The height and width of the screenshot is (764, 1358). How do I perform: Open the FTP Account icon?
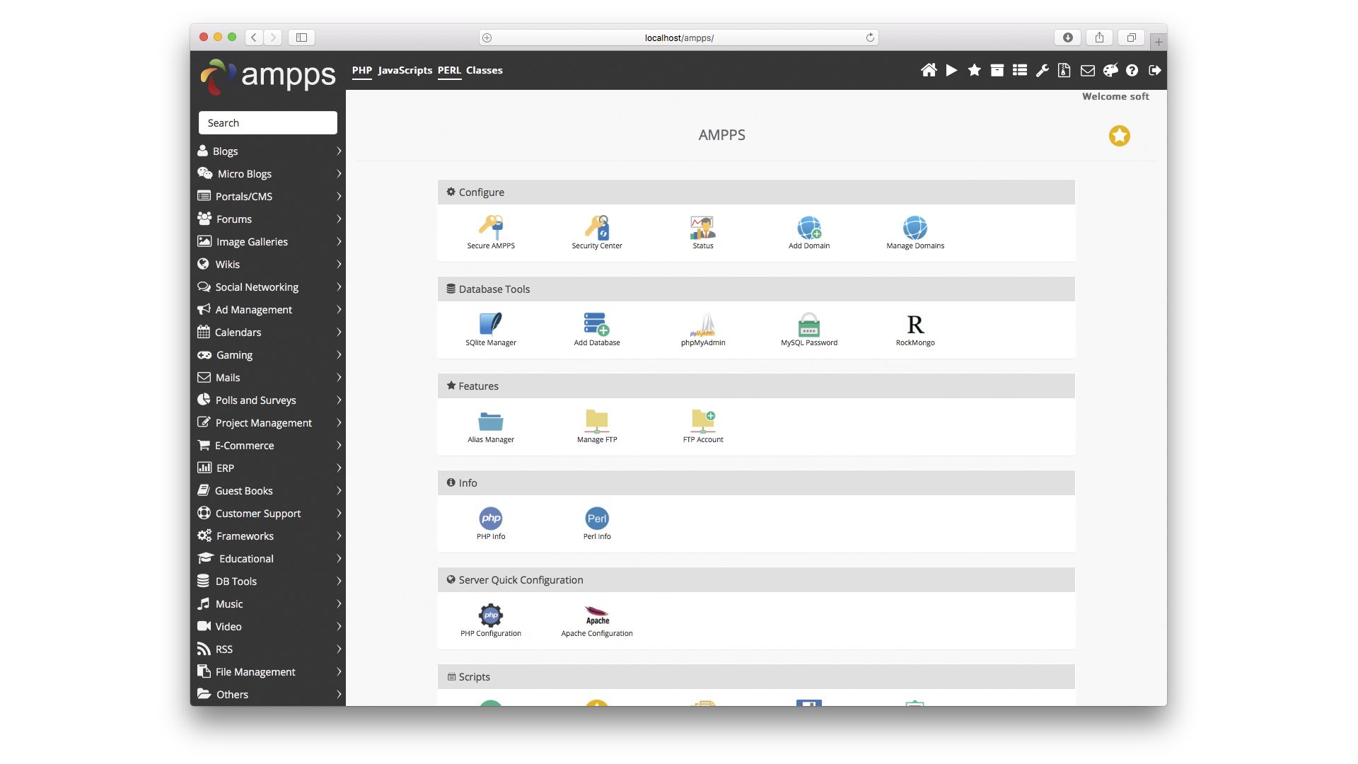702,422
